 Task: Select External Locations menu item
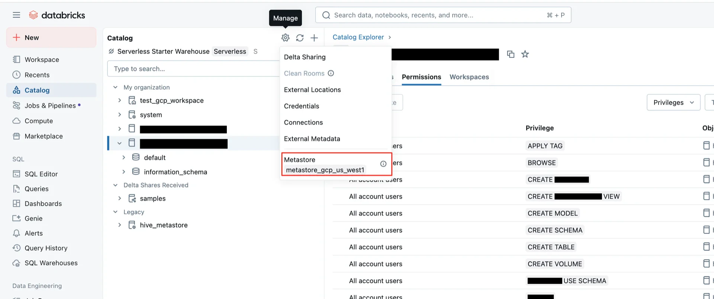[x=335, y=90]
